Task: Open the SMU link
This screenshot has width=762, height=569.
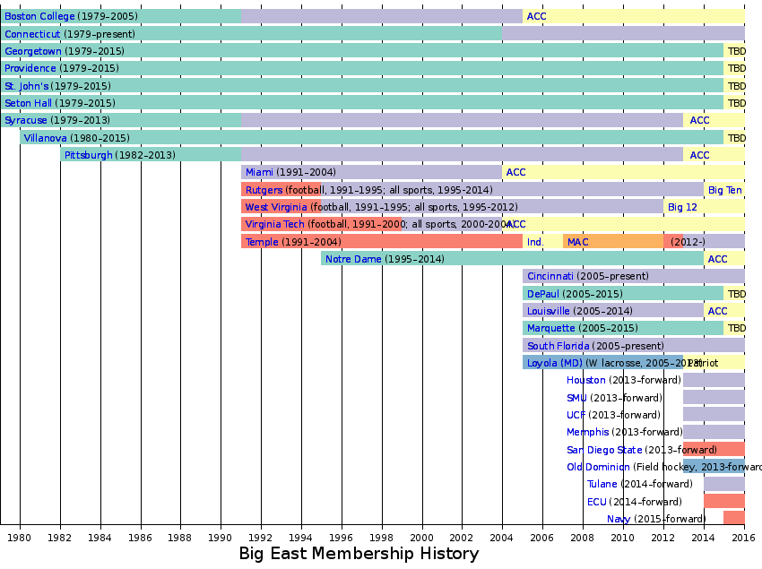Action: (x=576, y=398)
